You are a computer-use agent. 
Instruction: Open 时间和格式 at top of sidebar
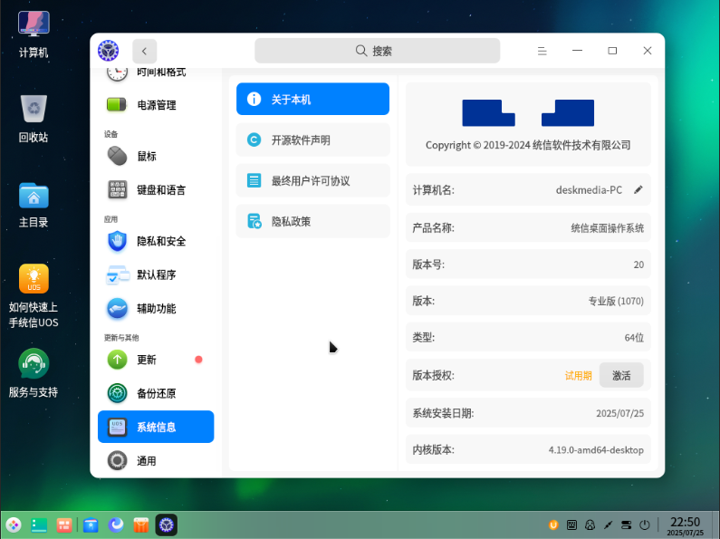coord(156,73)
